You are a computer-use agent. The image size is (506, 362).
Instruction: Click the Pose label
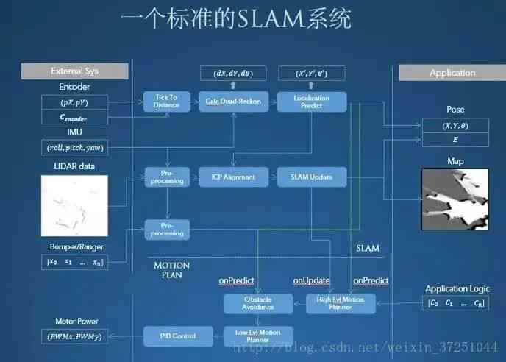(x=455, y=109)
